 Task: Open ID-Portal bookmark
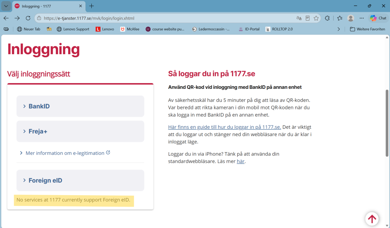pyautogui.click(x=249, y=29)
